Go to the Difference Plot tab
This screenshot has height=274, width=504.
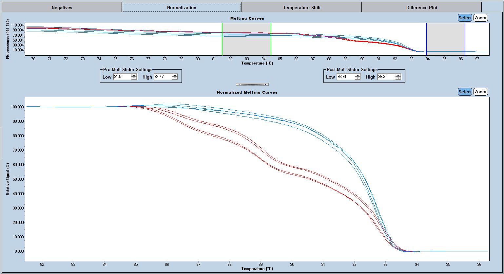pos(421,8)
